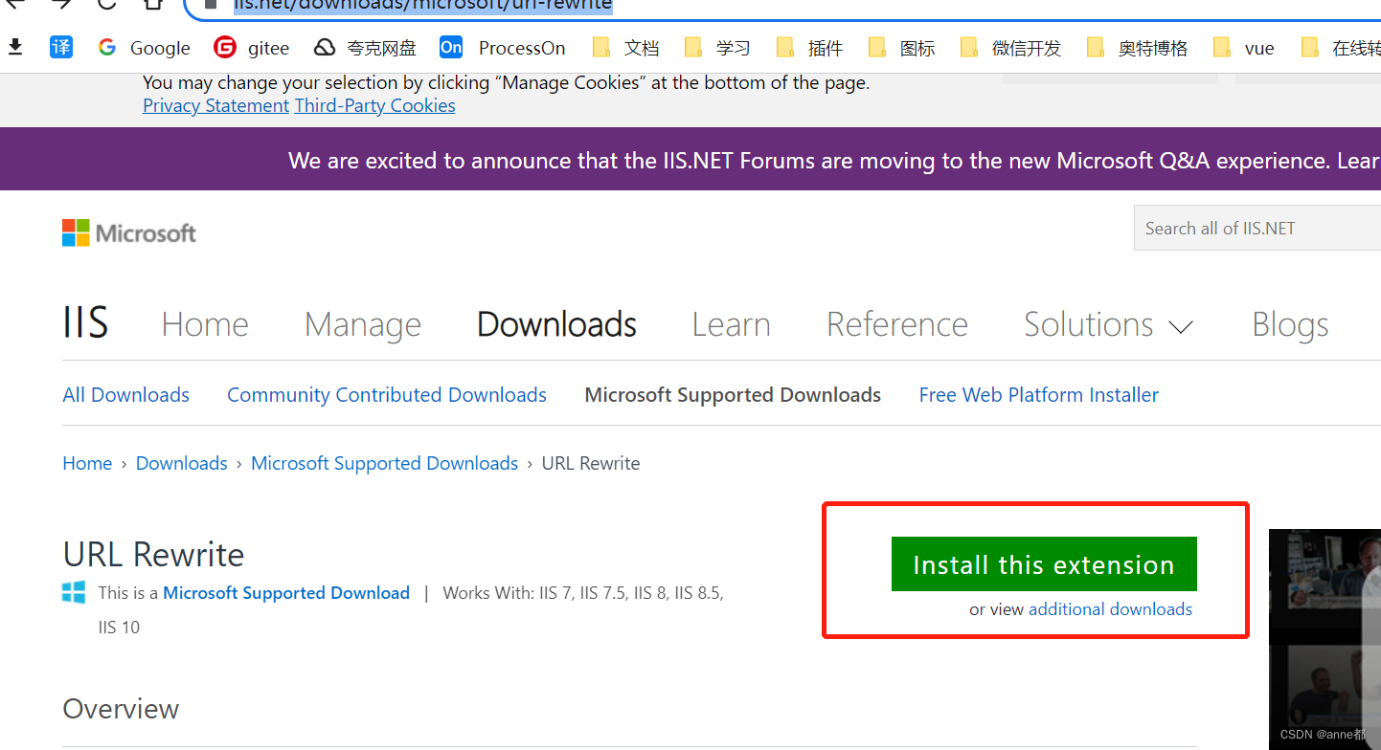Click the URL Rewrite breadcrumb text
Screen dimensions: 1381x750
tap(591, 463)
